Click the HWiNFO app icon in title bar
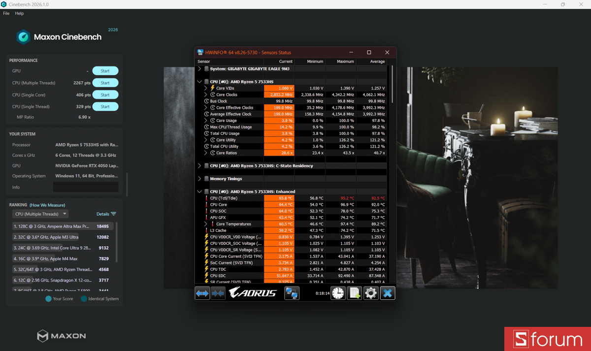Screen dimensions: 591x351 pyautogui.click(x=200, y=52)
